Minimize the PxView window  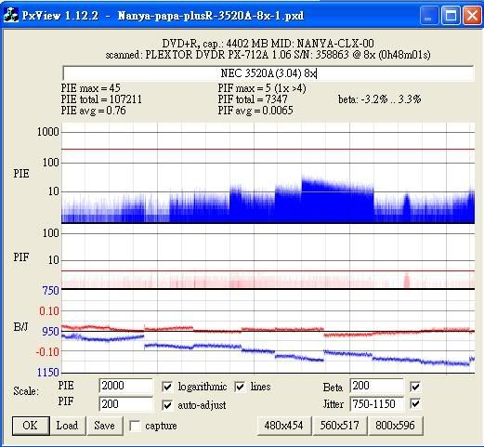(428, 15)
